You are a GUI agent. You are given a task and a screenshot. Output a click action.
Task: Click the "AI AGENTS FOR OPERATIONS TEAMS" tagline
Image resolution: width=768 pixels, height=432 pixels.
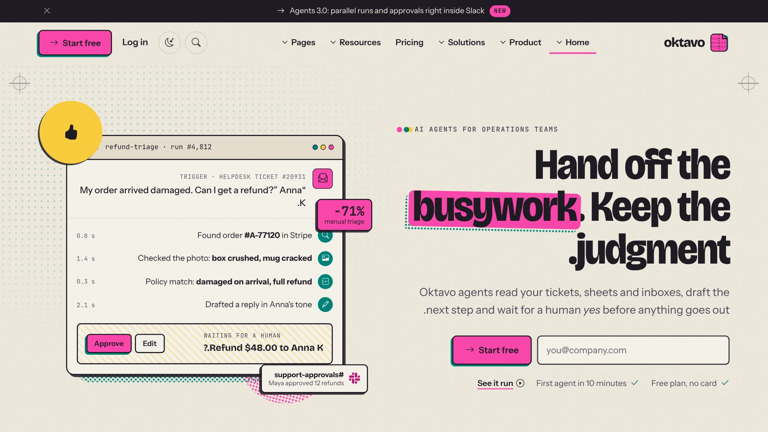(486, 130)
